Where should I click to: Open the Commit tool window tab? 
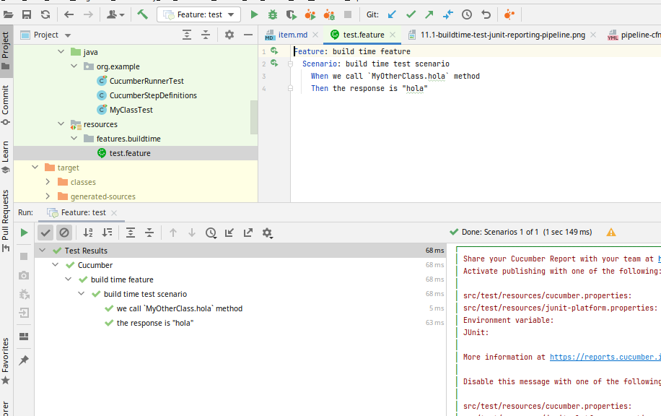pyautogui.click(x=6, y=105)
